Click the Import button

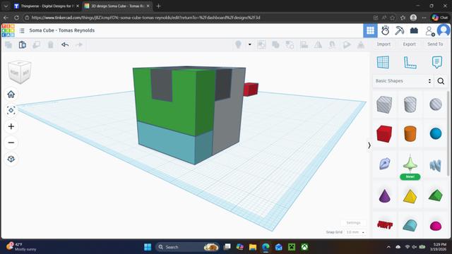click(383, 44)
